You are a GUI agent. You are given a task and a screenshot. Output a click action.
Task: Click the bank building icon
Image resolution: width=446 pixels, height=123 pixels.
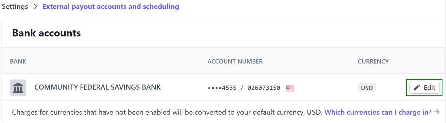point(18,88)
